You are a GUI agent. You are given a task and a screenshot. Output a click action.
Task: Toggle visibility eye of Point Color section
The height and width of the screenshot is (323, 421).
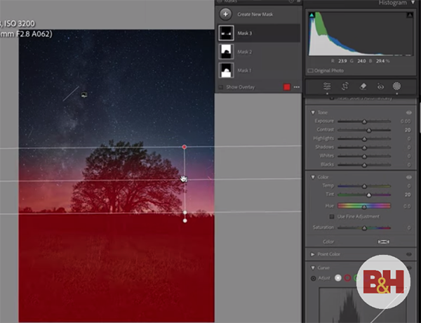click(408, 254)
